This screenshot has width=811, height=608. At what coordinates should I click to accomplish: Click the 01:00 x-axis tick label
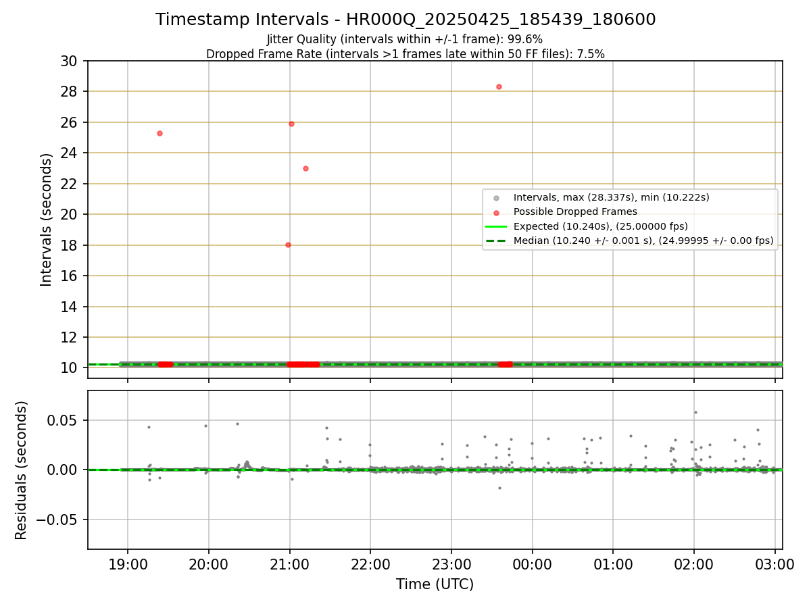pos(613,565)
